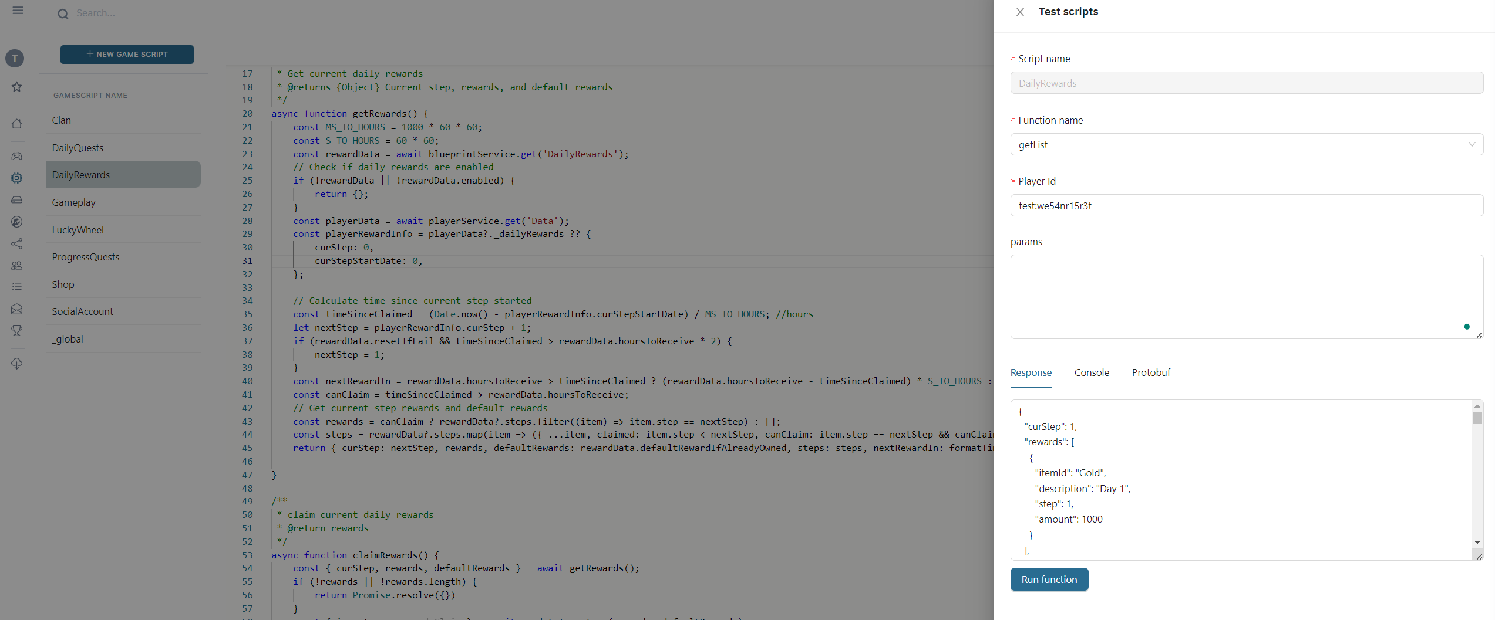This screenshot has width=1495, height=620.
Task: Select the DailyRewards game script
Action: 123,175
